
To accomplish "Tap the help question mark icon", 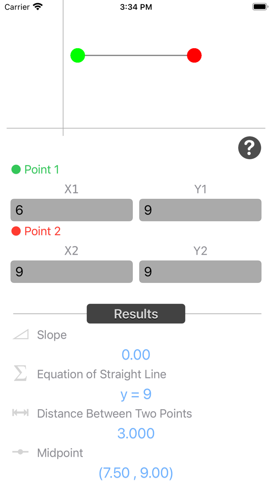I will [x=249, y=148].
